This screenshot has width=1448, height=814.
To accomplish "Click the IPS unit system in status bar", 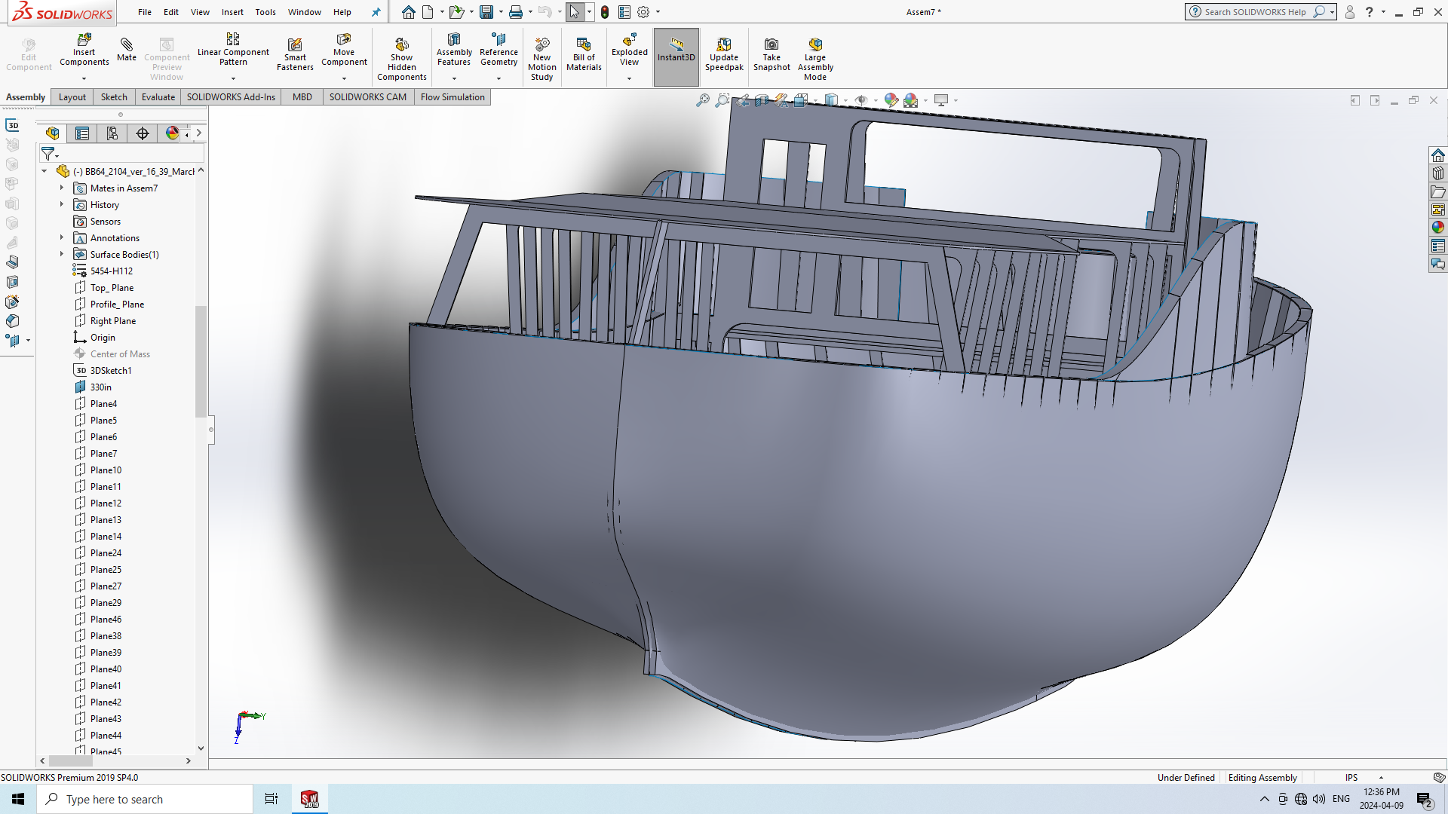I will tap(1351, 778).
